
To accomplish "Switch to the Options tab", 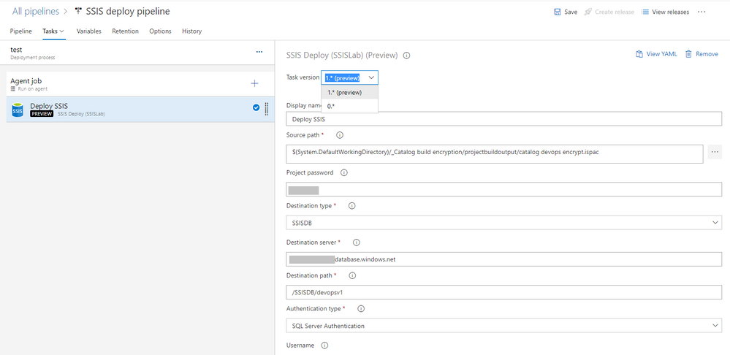I will coord(160,31).
